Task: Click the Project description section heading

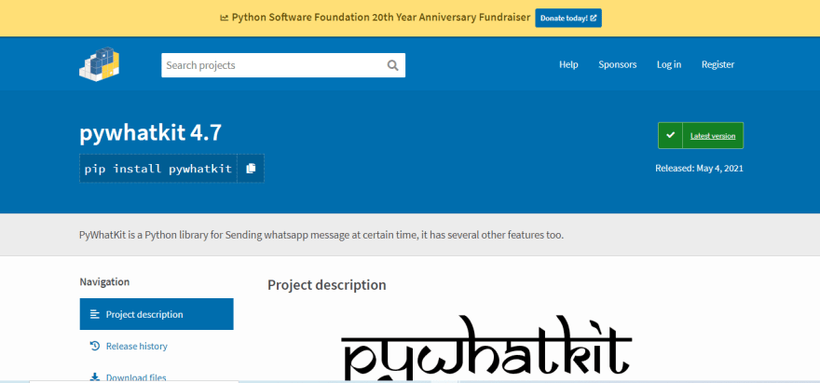Action: click(x=327, y=285)
